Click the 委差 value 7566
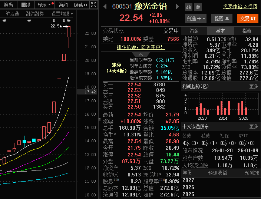The width and height of the screenshot is (261, 199). (x=173, y=39)
